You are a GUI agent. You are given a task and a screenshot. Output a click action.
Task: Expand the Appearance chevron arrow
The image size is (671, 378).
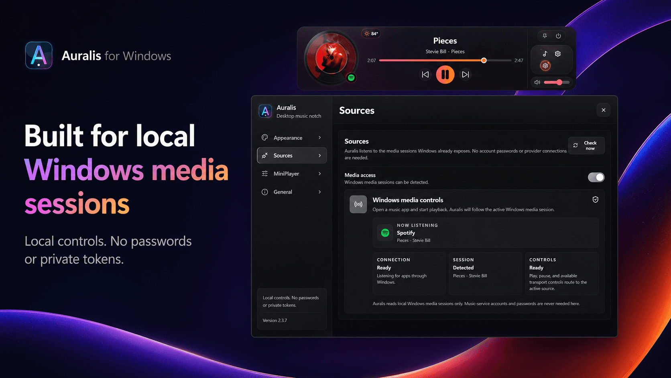pyautogui.click(x=320, y=137)
